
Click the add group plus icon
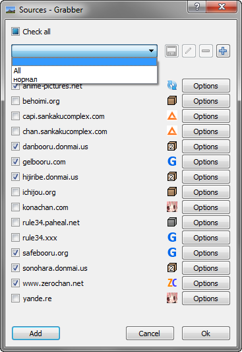(223, 51)
